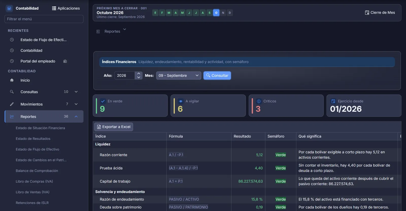
Task: Click the Críticos summary card
Action: [286, 106]
